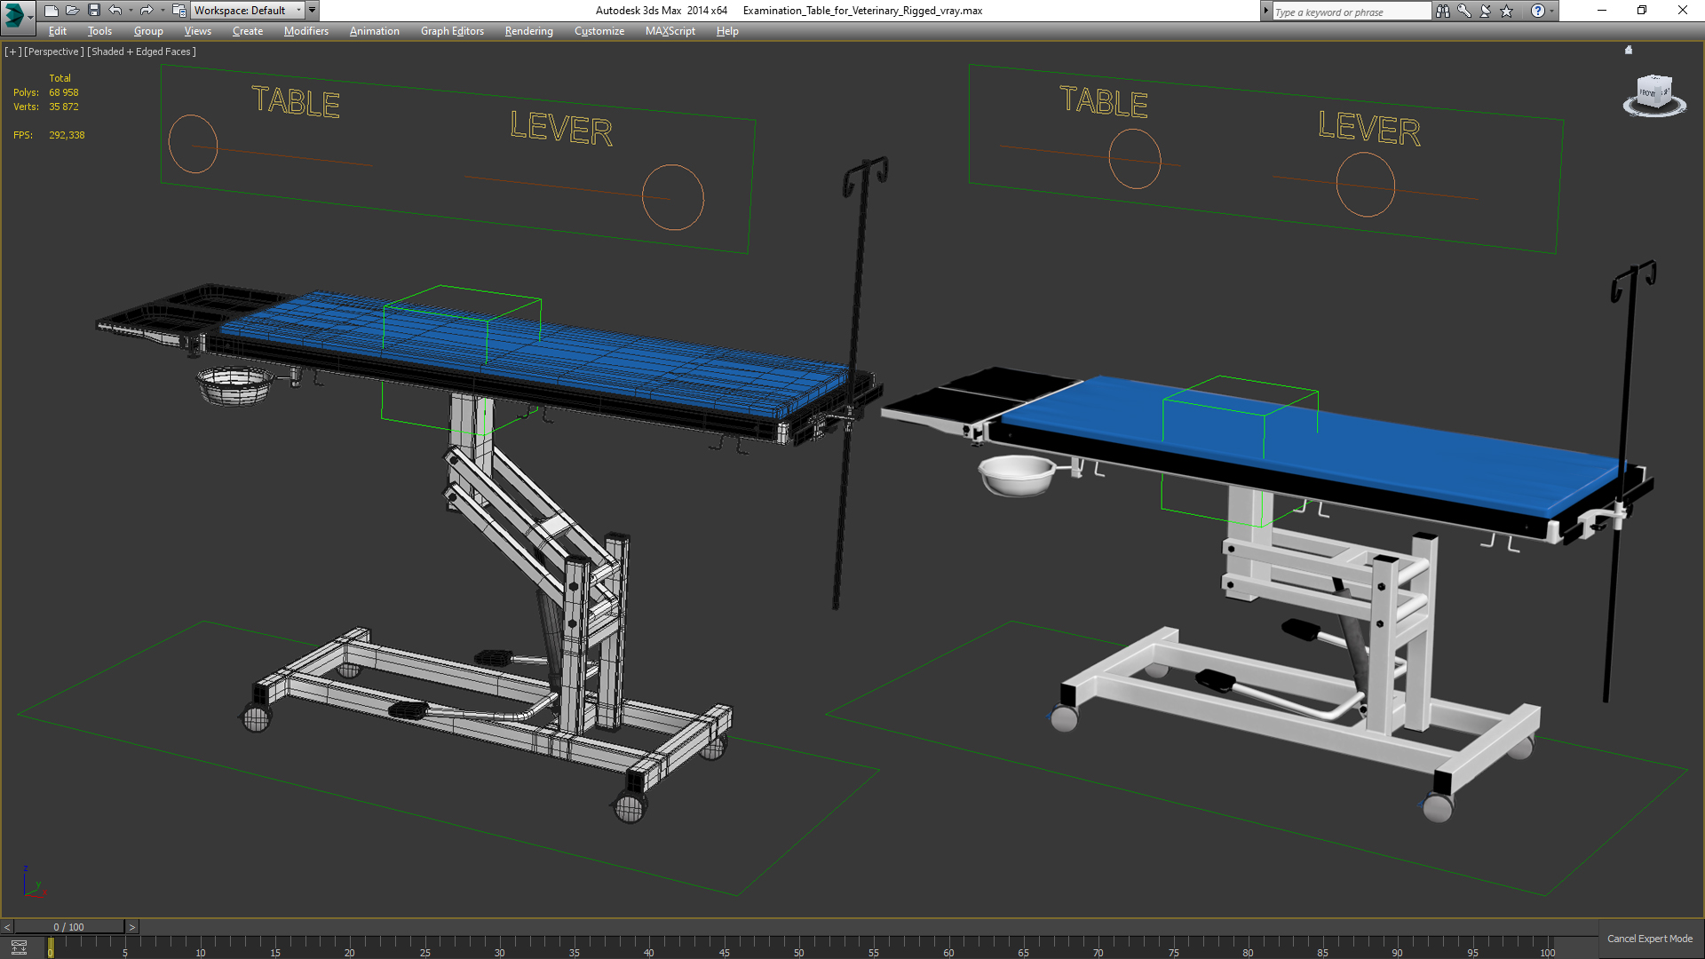The width and height of the screenshot is (1705, 959).
Task: Open the Workspace: Default selector
Action: [x=247, y=11]
